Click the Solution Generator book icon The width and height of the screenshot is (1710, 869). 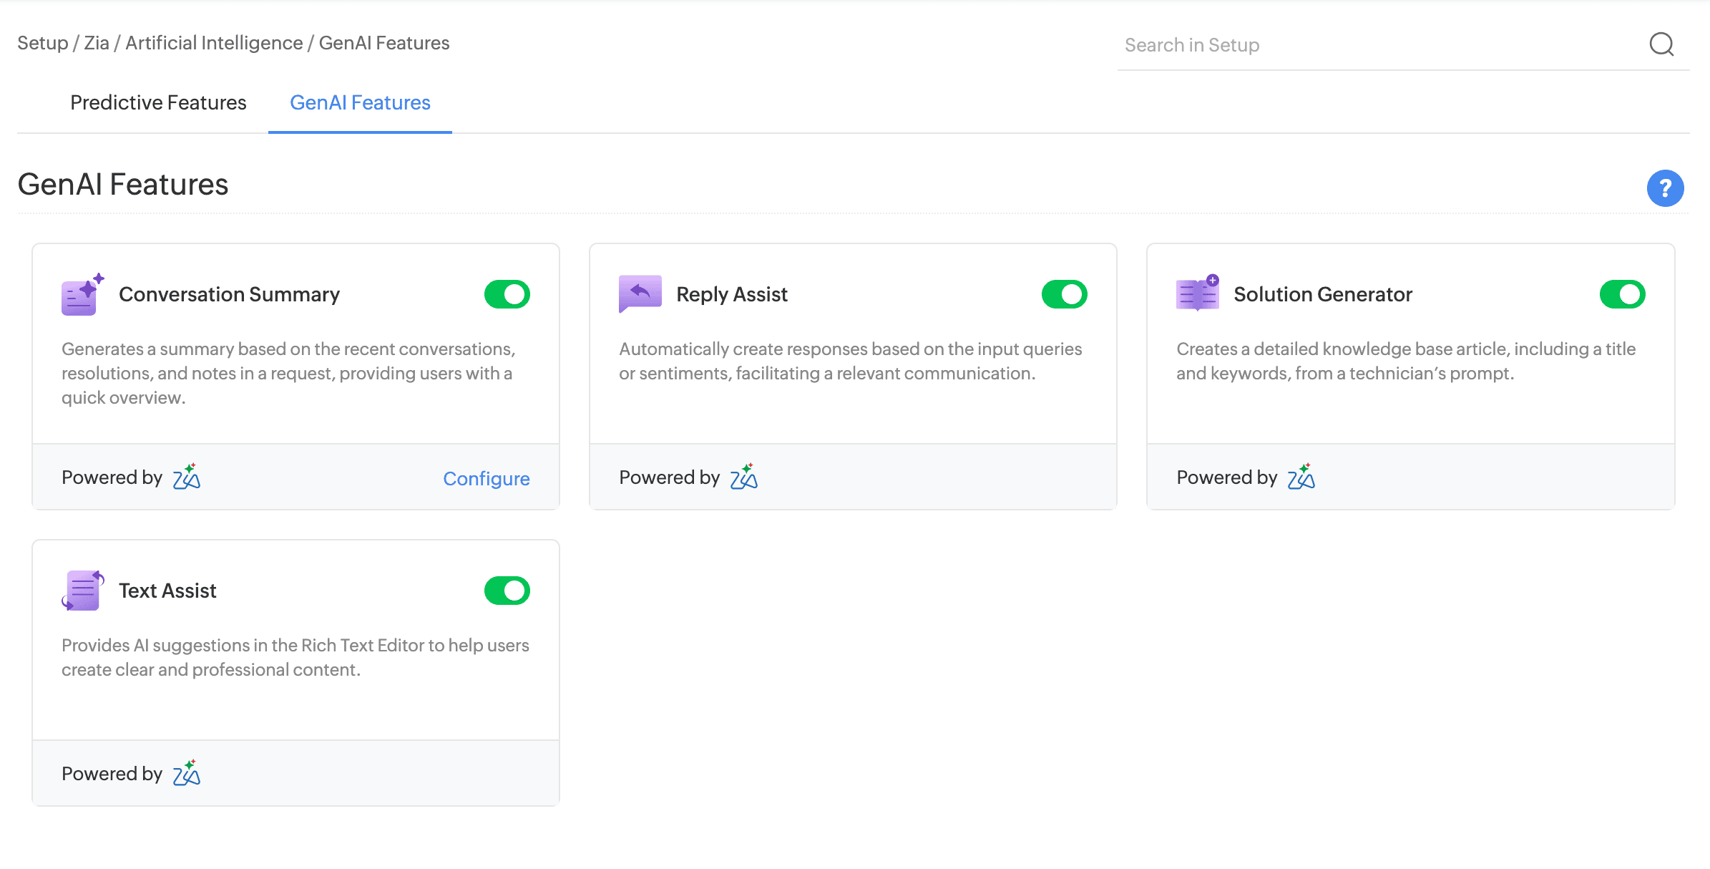1197,293
